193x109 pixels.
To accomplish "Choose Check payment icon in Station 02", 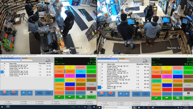I will 70,97.
